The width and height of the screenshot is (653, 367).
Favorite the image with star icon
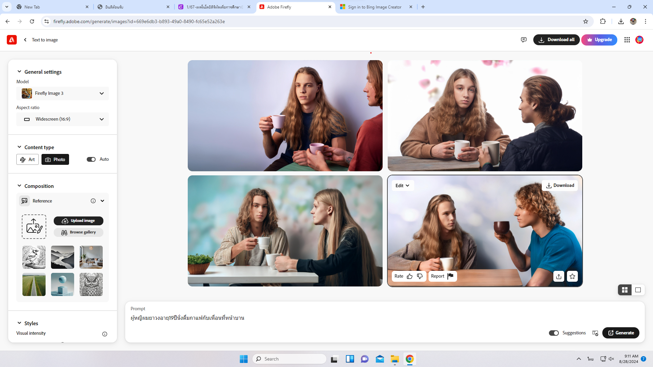(572, 276)
